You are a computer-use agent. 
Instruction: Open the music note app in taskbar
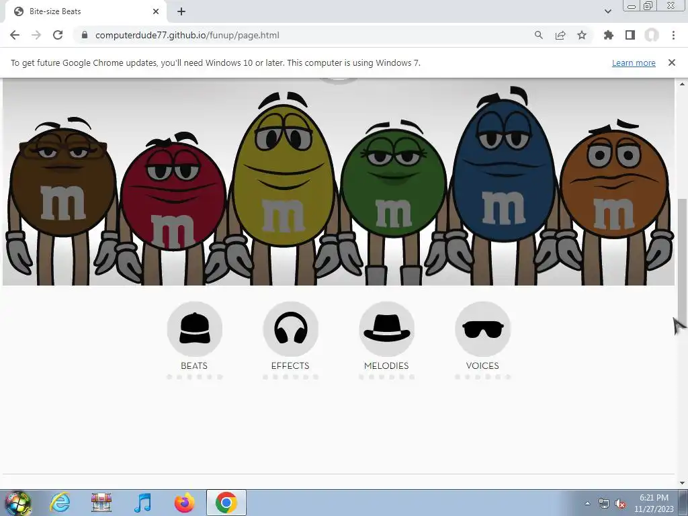point(142,503)
